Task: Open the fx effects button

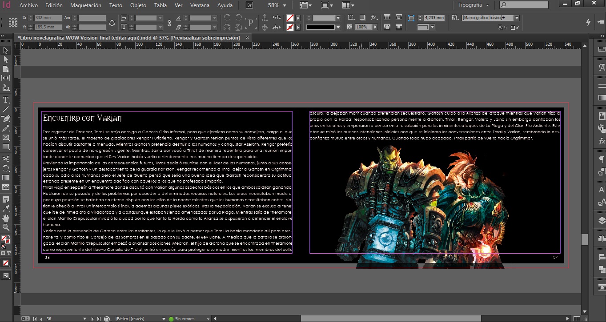Action: [x=374, y=18]
